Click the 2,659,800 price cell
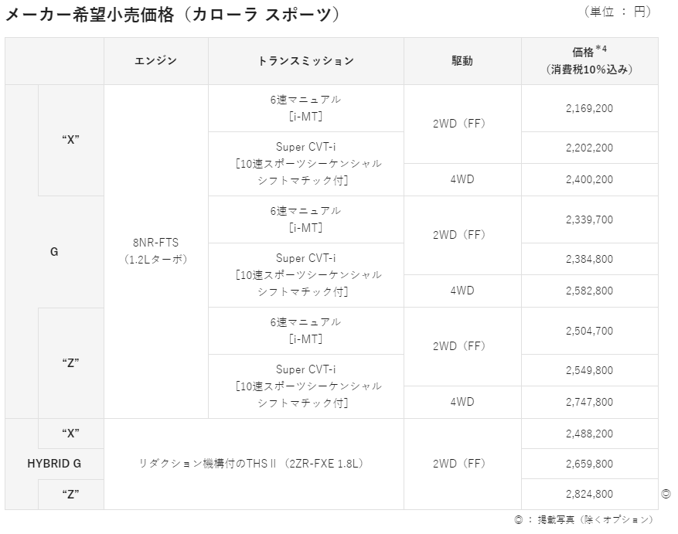This screenshot has width=678, height=534. coord(589,464)
